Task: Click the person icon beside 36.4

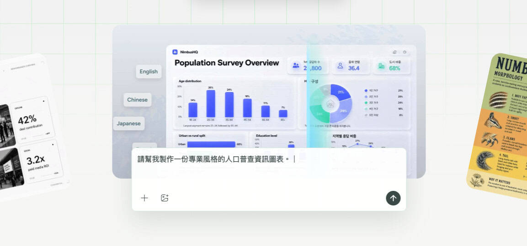Action: click(x=340, y=65)
